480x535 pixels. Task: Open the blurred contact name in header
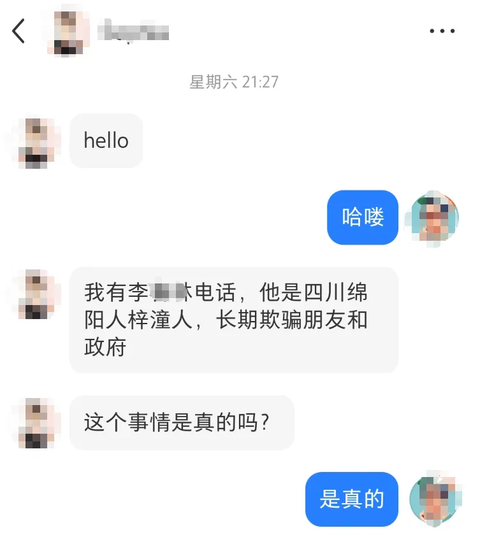pos(133,32)
